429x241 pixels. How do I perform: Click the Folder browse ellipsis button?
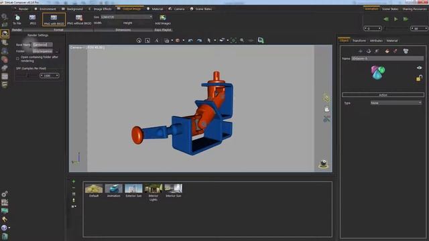tap(56, 52)
